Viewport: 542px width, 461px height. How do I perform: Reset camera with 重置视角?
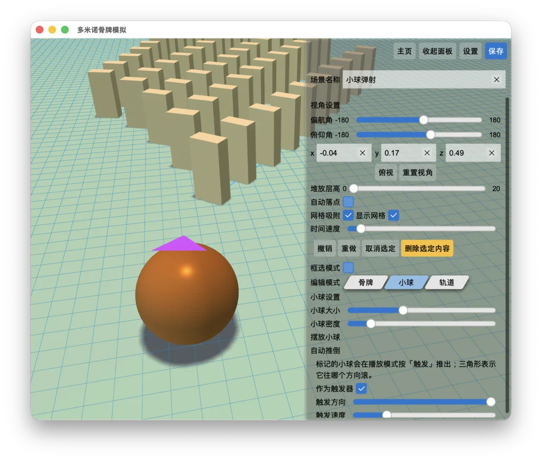coord(418,172)
